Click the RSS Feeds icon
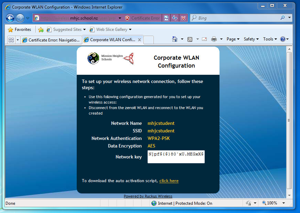 (x=190, y=39)
